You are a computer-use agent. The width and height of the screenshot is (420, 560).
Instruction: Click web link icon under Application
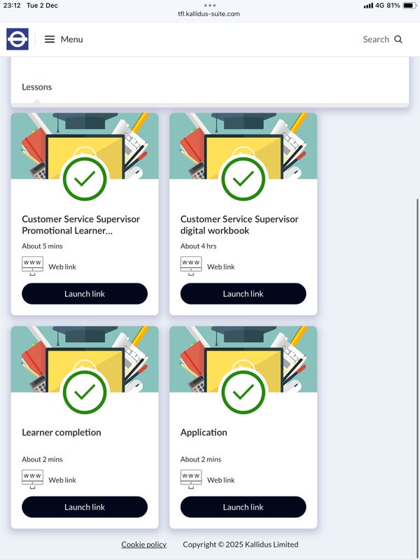pyautogui.click(x=191, y=479)
